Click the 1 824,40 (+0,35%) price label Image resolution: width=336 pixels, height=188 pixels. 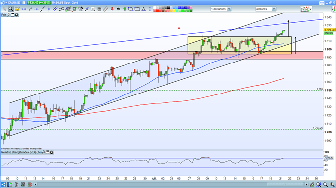[x=39, y=3]
